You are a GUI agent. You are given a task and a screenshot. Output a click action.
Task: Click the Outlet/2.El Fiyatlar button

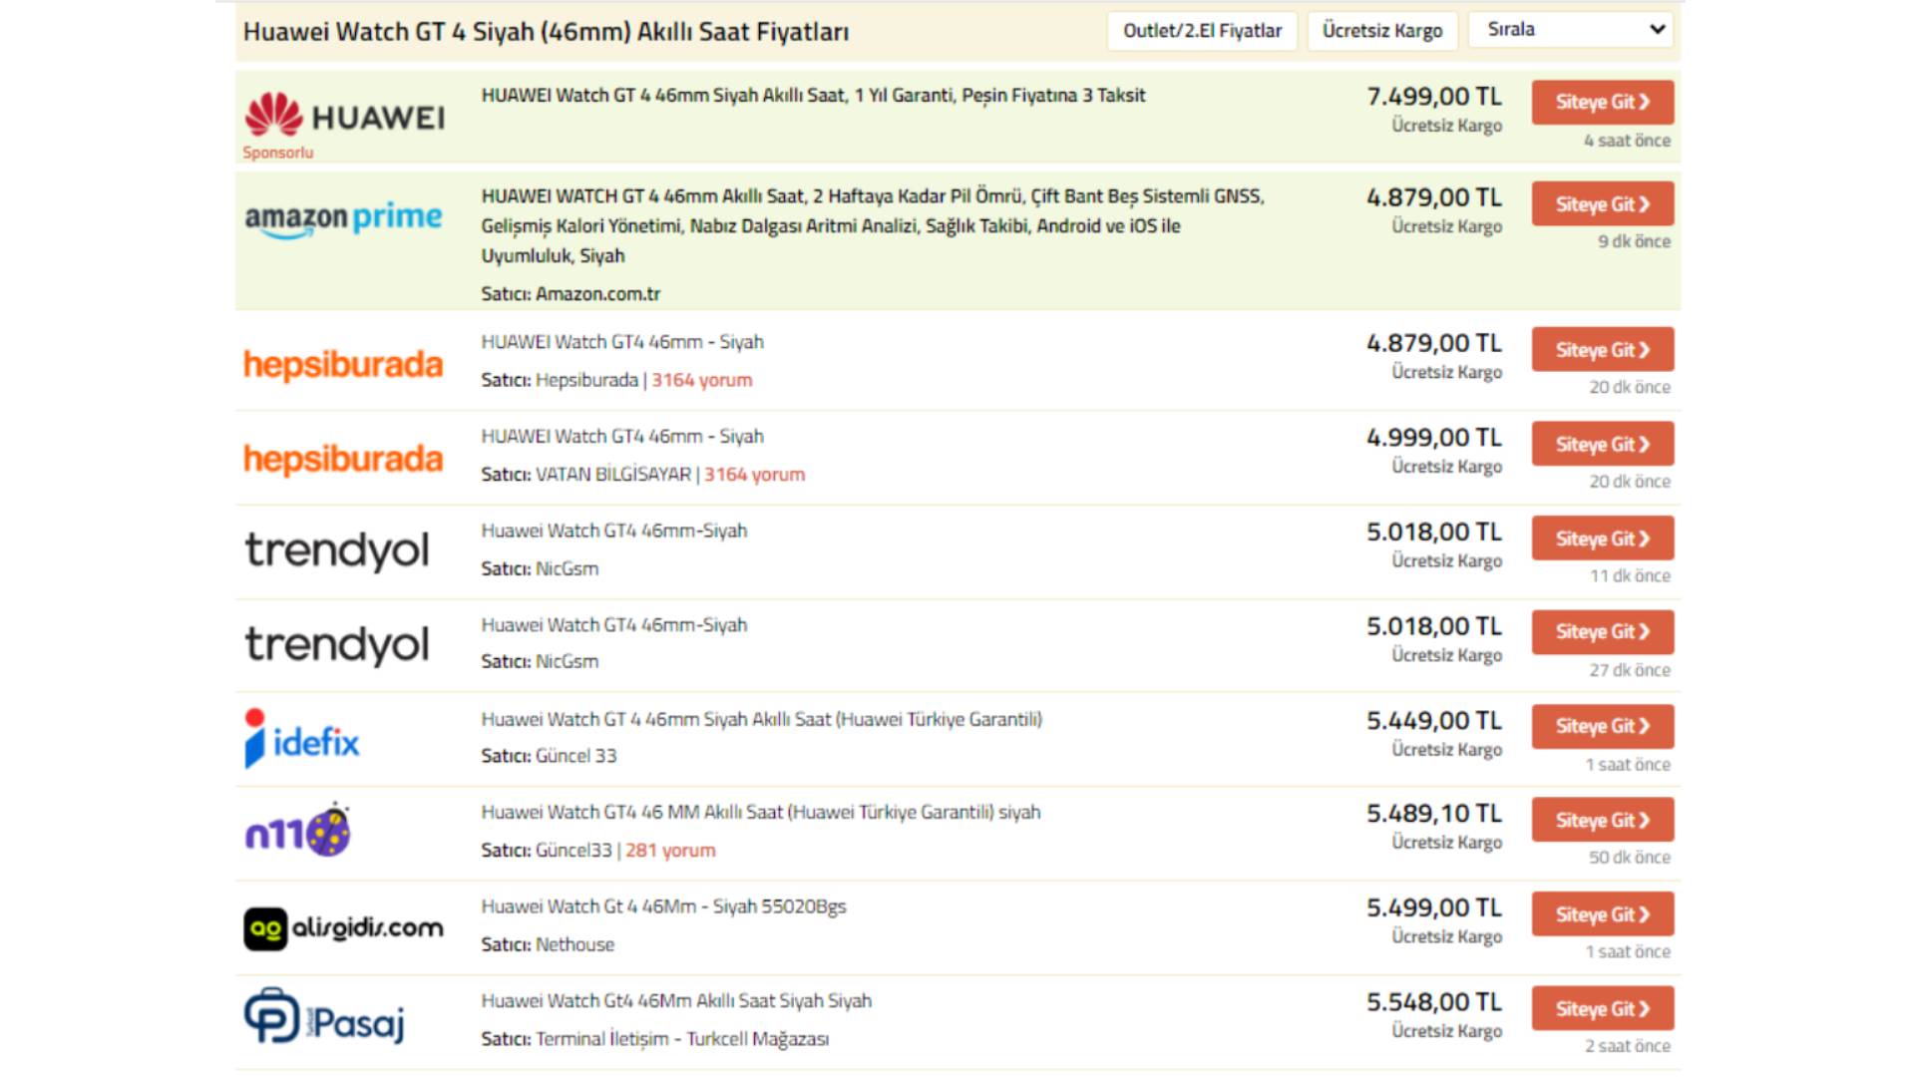coord(1202,31)
